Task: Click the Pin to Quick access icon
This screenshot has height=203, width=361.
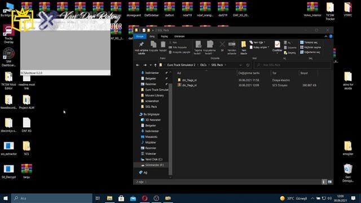Action: 142,45
